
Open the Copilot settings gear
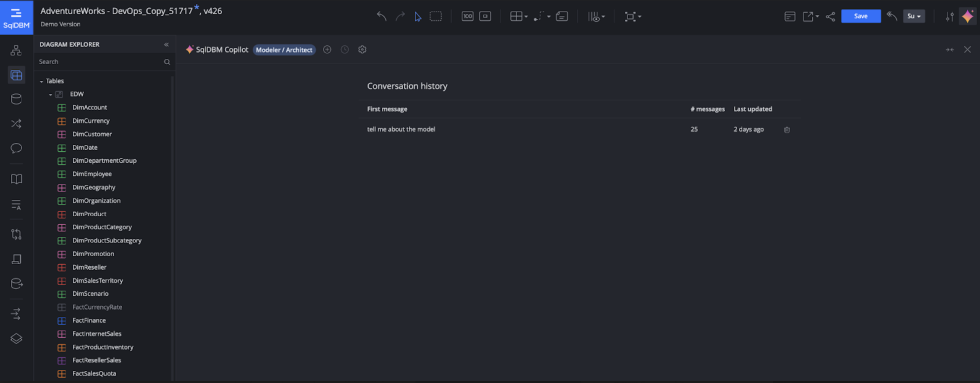point(362,49)
